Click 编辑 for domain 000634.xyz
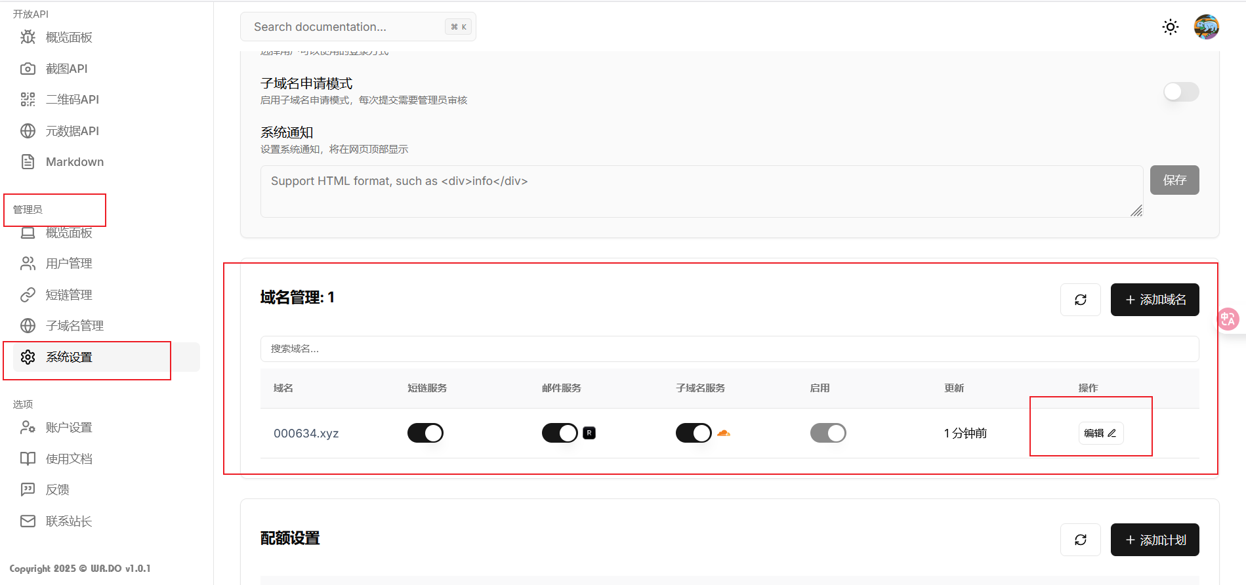 click(x=1100, y=433)
